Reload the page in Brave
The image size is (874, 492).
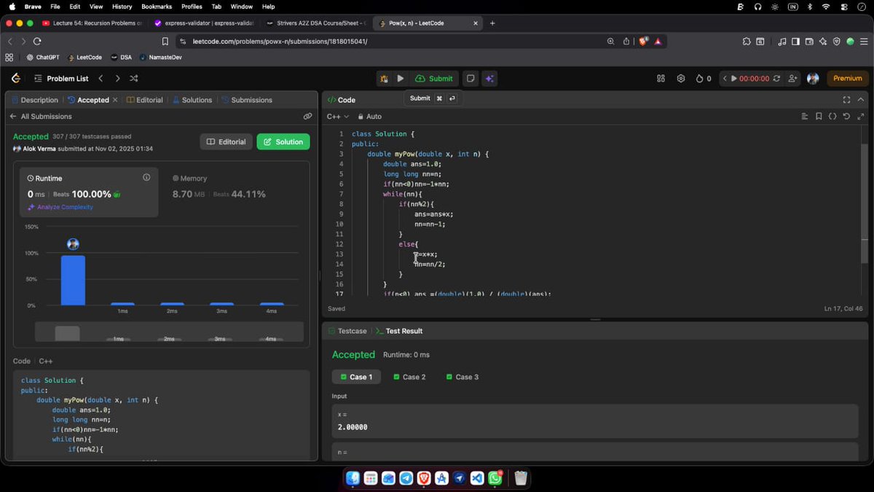[x=38, y=42]
